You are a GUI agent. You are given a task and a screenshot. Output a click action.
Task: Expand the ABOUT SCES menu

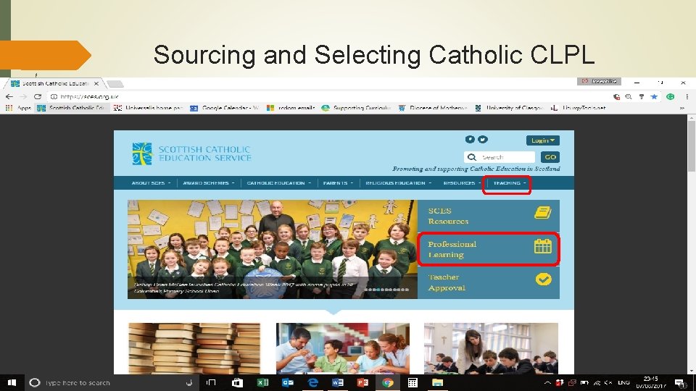(151, 182)
